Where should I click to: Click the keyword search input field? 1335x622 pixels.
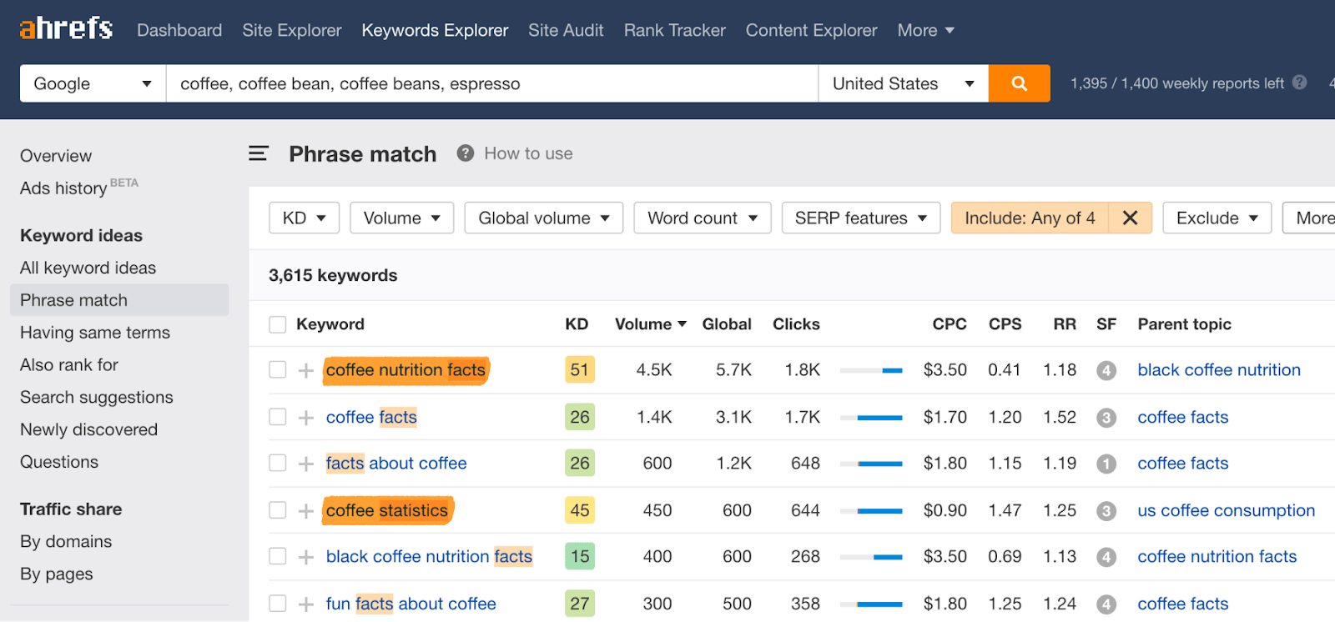pyautogui.click(x=491, y=83)
